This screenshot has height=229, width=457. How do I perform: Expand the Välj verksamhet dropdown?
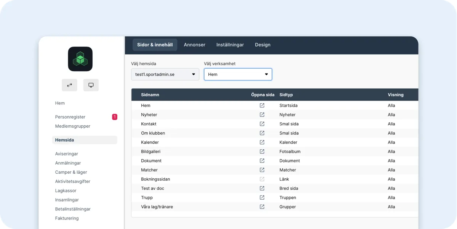(238, 74)
